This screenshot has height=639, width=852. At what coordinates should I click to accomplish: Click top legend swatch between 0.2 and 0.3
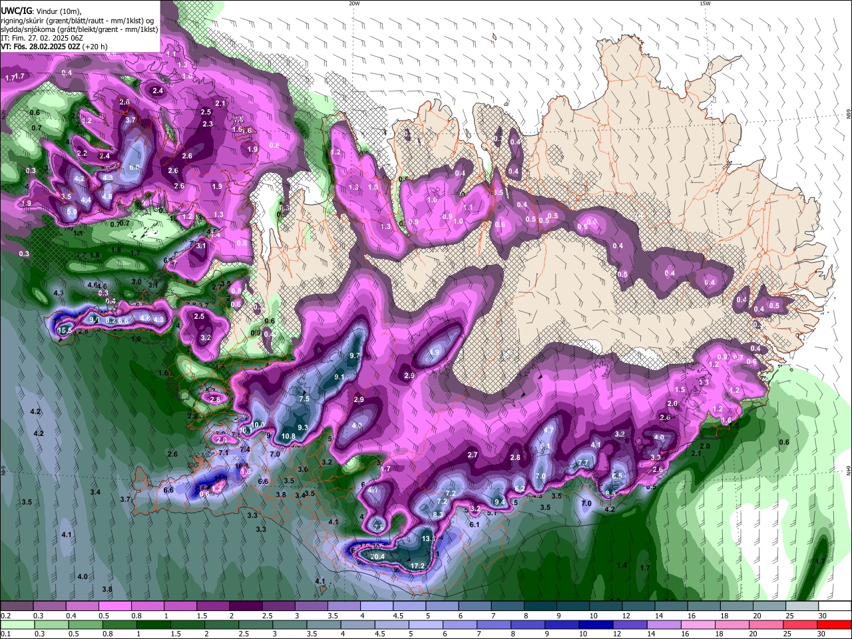coord(17,606)
